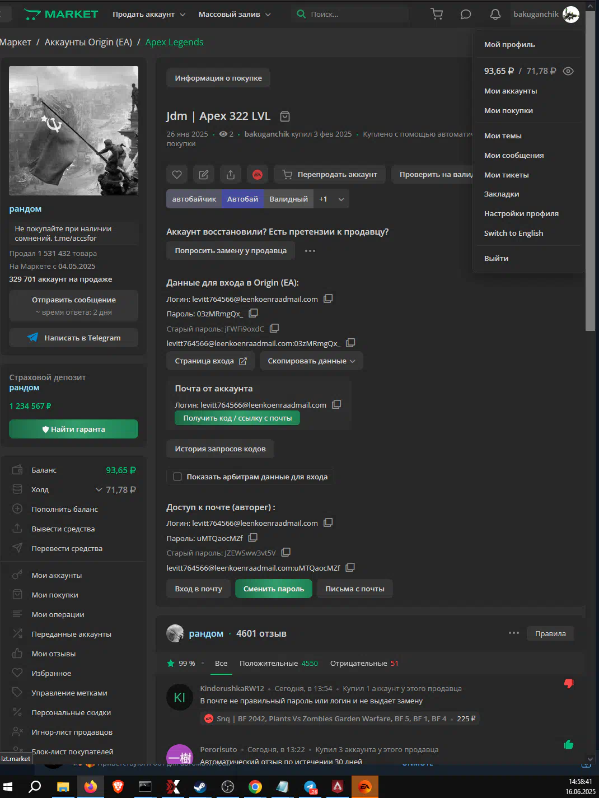Open История запросов кодов
This screenshot has width=599, height=798.
click(220, 449)
